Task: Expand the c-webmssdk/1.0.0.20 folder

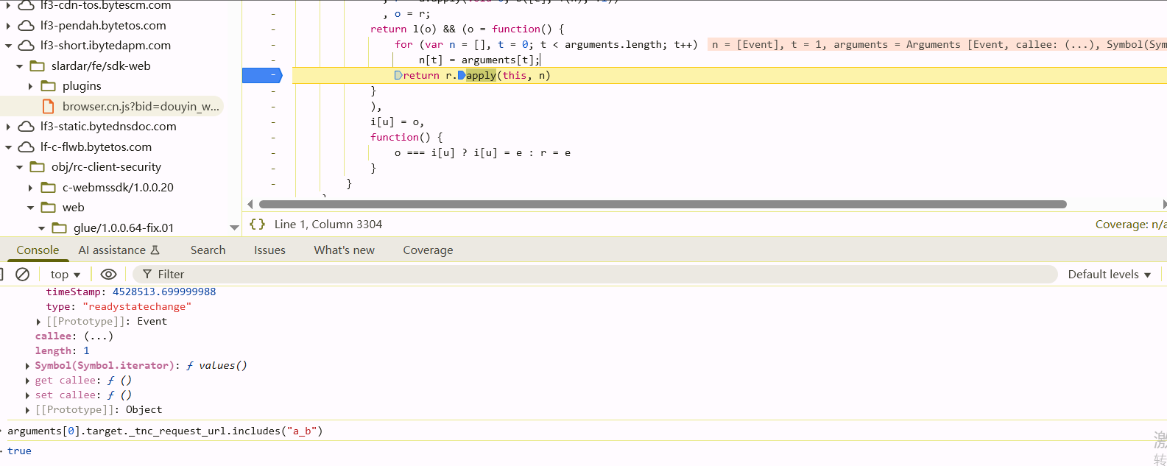Action: (30, 188)
